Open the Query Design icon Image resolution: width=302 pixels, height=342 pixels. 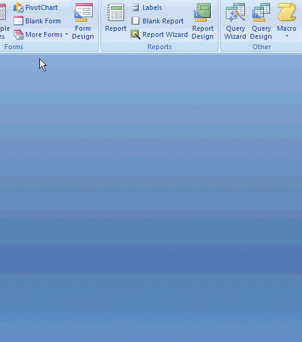tap(261, 12)
